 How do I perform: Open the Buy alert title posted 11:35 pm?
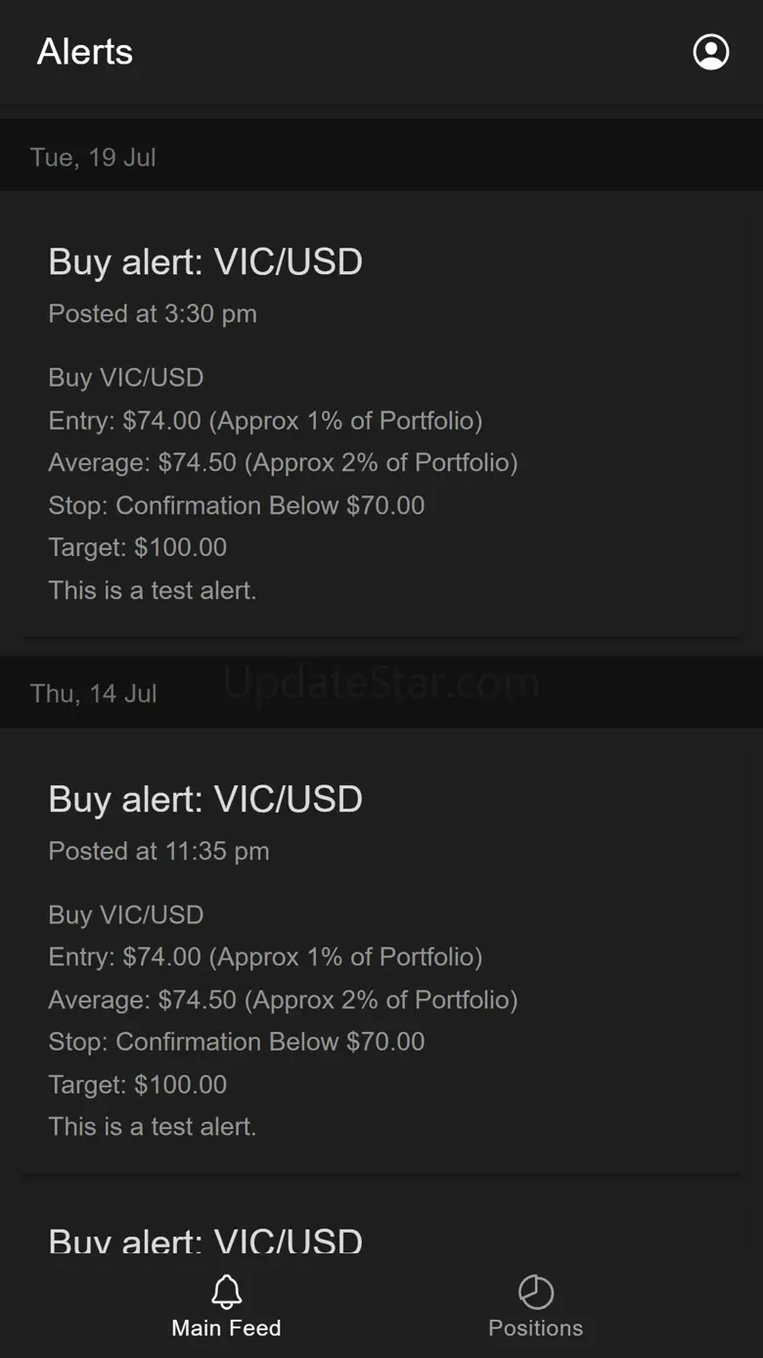pos(205,799)
